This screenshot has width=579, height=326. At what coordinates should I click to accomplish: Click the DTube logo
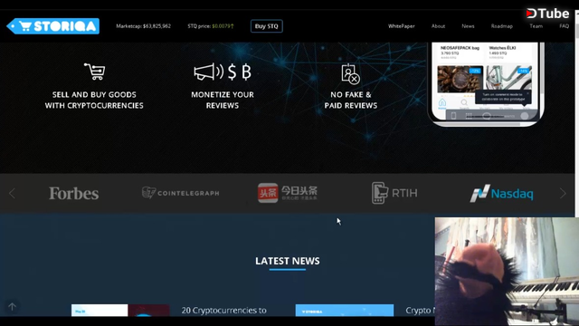pos(547,14)
